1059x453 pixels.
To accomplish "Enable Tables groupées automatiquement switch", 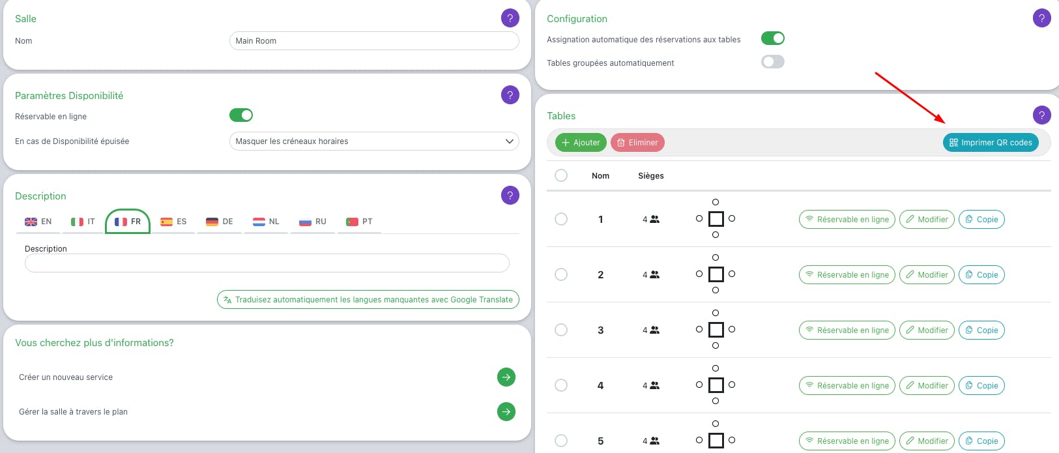I will [x=773, y=62].
